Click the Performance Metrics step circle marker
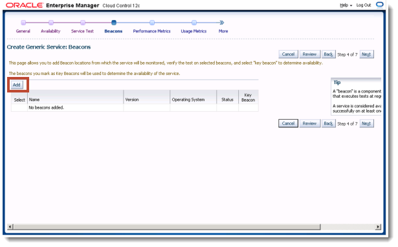The width and height of the screenshot is (398, 247). coord(152,23)
